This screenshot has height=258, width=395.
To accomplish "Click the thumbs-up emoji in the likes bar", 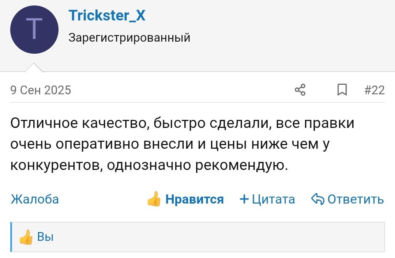I will click(x=26, y=237).
